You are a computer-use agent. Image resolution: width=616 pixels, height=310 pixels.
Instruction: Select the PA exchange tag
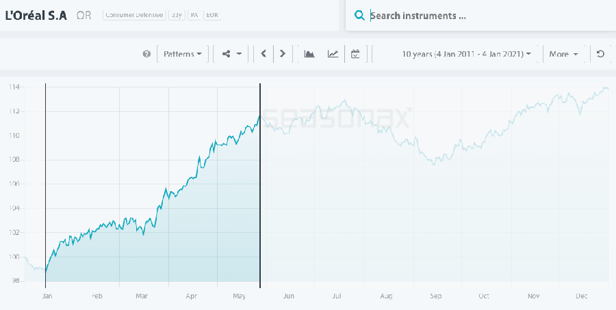(x=194, y=15)
